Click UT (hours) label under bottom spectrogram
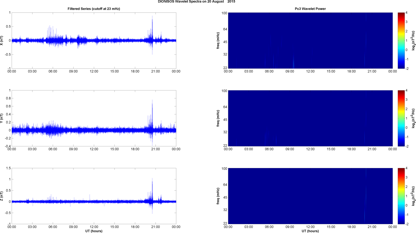 (x=310, y=231)
